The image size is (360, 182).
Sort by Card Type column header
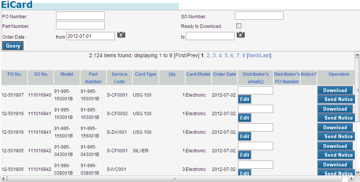[145, 74]
